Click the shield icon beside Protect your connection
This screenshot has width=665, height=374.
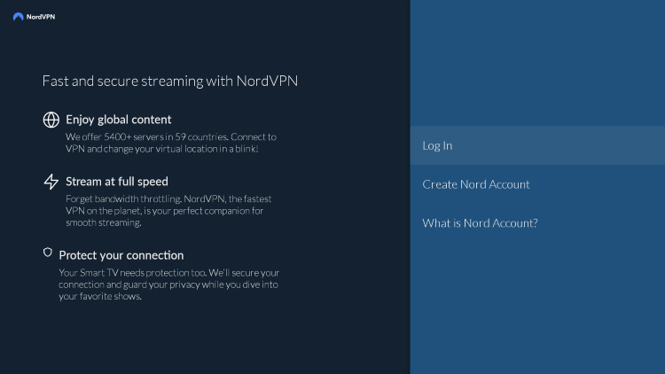pos(48,253)
